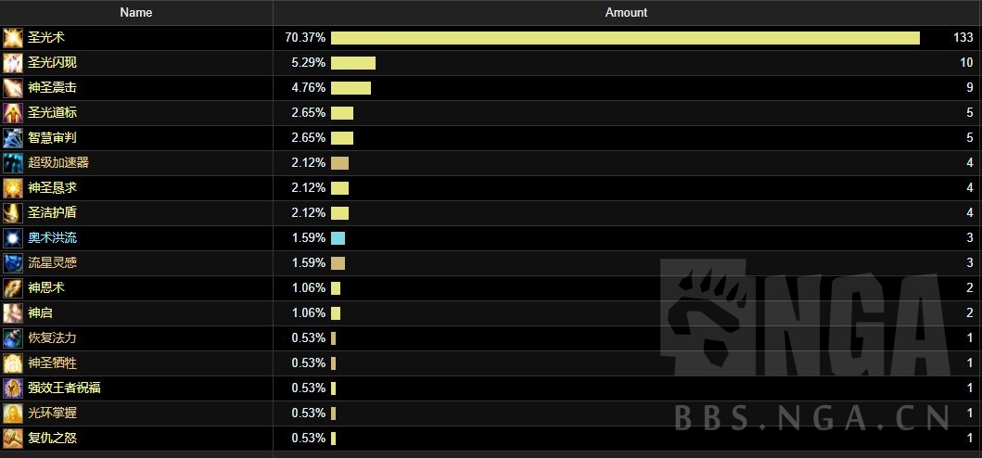The width and height of the screenshot is (982, 458).
Task: Click the 圣光术 spell icon
Action: [x=13, y=38]
